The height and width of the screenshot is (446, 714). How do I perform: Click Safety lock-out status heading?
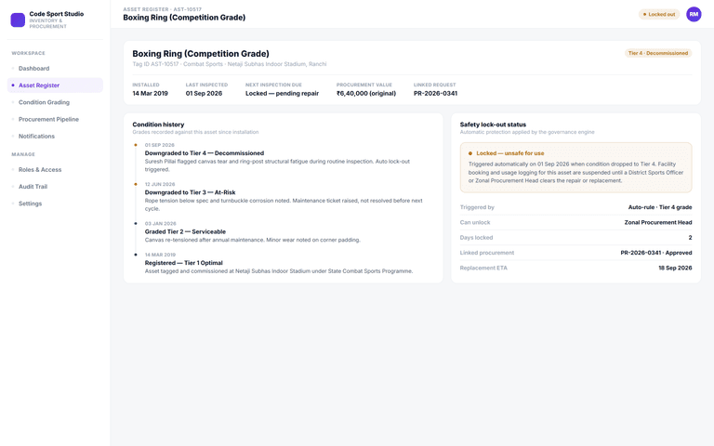tap(493, 125)
